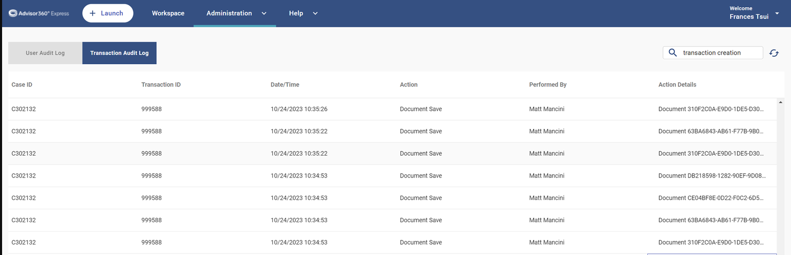Click the details 'Document CE04BF8E-0D22-F0C2-6D5...'

point(711,198)
